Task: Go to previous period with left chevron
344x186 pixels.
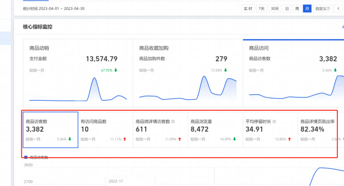Action: pyautogui.click(x=339, y=9)
